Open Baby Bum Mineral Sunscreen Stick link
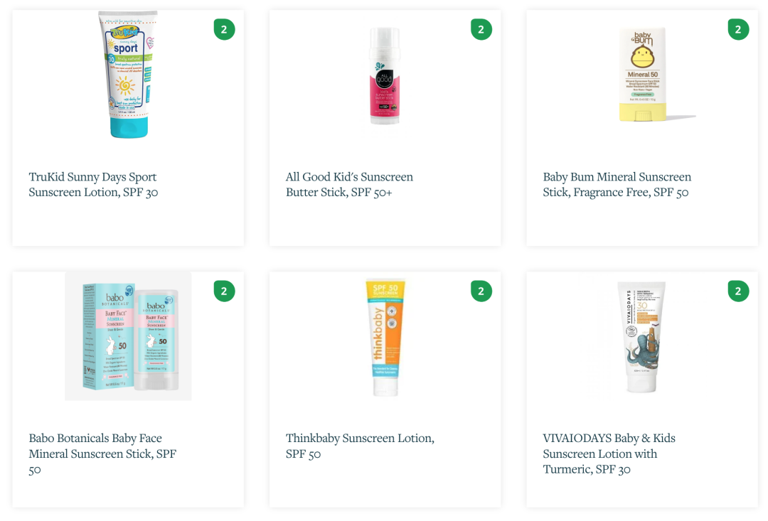 (617, 184)
